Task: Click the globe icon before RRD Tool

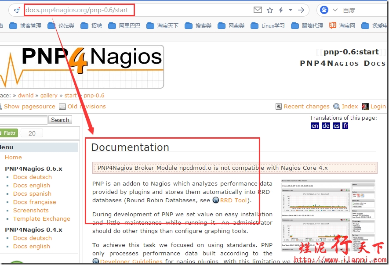Action: point(216,200)
